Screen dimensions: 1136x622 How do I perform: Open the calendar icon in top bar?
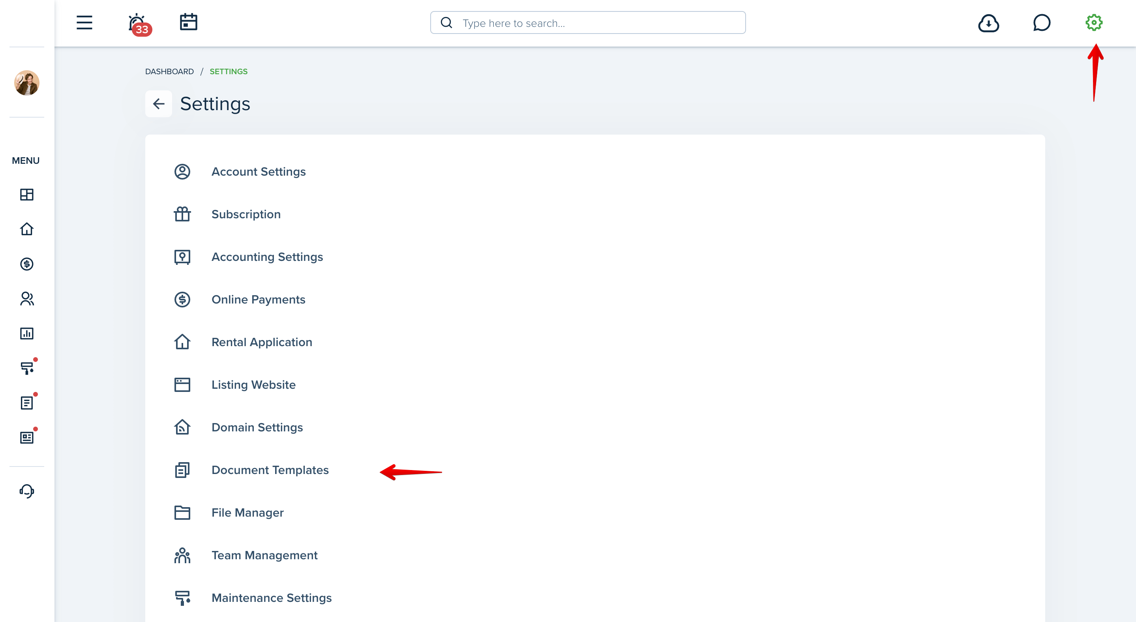coord(188,22)
